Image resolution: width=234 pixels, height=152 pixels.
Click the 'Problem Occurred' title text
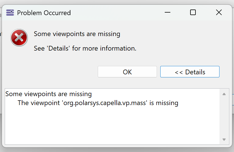44,13
